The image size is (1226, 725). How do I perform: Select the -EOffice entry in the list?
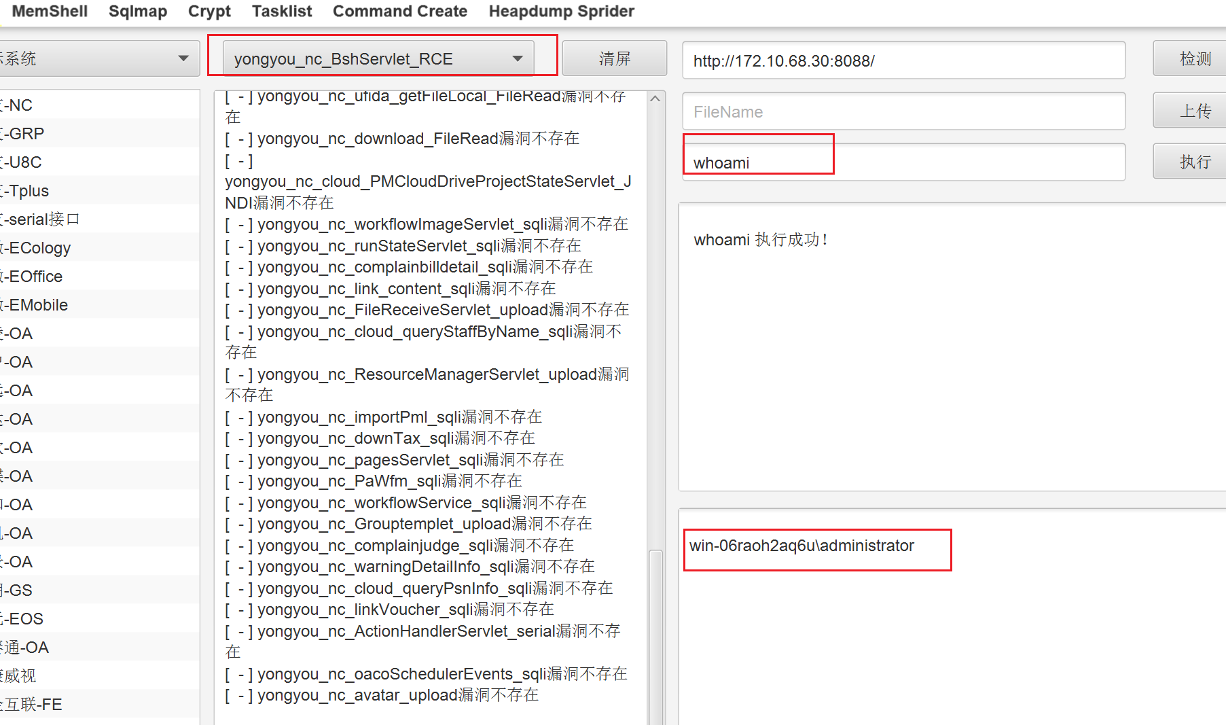tap(100, 277)
